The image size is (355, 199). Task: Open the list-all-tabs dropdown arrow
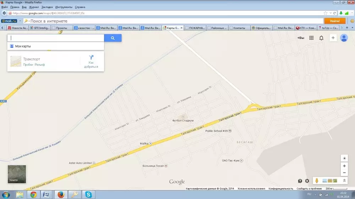[352, 28]
